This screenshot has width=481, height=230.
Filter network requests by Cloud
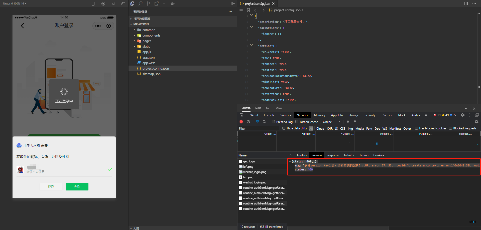coord(320,128)
